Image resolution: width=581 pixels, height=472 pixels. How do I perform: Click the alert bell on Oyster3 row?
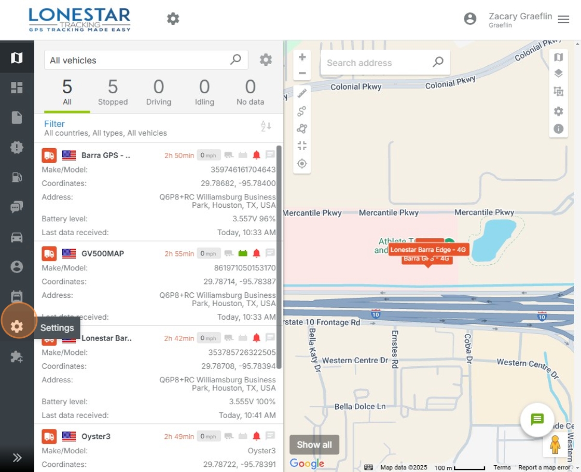click(256, 436)
